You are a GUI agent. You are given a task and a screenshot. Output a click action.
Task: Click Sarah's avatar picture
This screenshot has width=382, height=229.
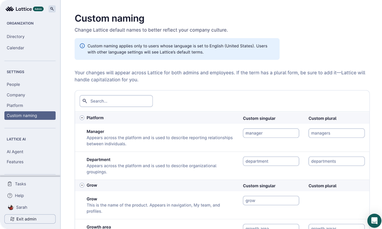[x=11, y=207]
